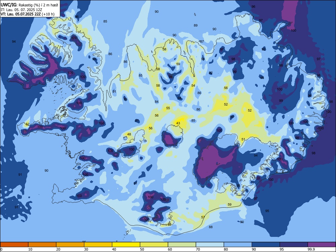Image resolution: width=336 pixels, height=252 pixels.
Task: Click the 'VT: Lau. 05.07.2025 22Z (+10 h)' line
Action: click(x=28, y=14)
